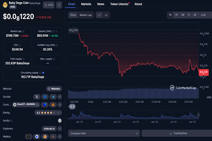Open the Chart tab

(72, 4)
